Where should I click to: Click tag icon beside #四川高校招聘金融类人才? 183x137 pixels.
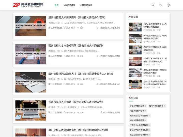point(97,84)
